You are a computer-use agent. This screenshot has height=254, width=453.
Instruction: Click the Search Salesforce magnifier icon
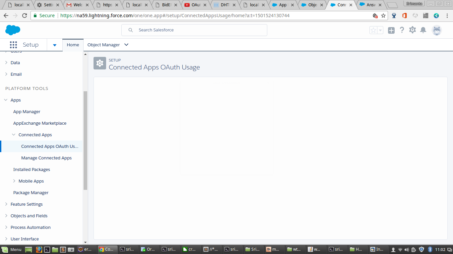[130, 30]
